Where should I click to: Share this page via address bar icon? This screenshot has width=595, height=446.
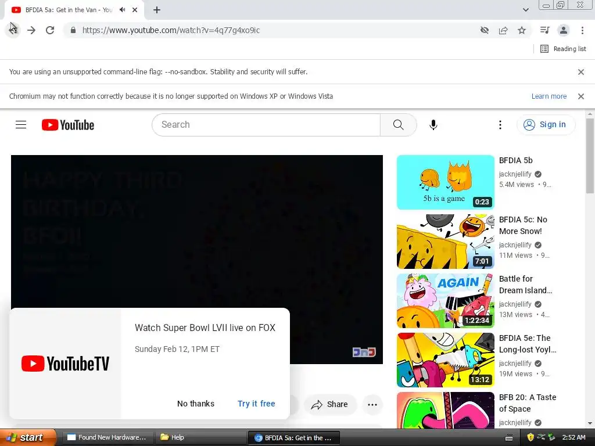click(503, 30)
